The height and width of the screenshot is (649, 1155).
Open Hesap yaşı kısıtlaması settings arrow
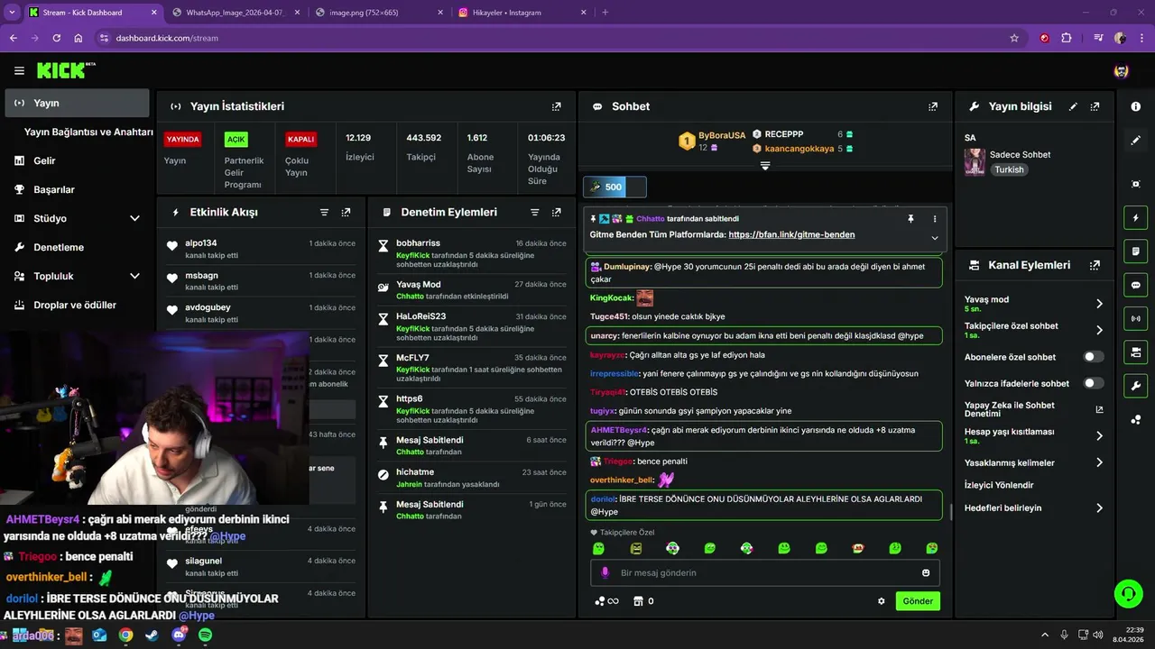click(x=1099, y=435)
